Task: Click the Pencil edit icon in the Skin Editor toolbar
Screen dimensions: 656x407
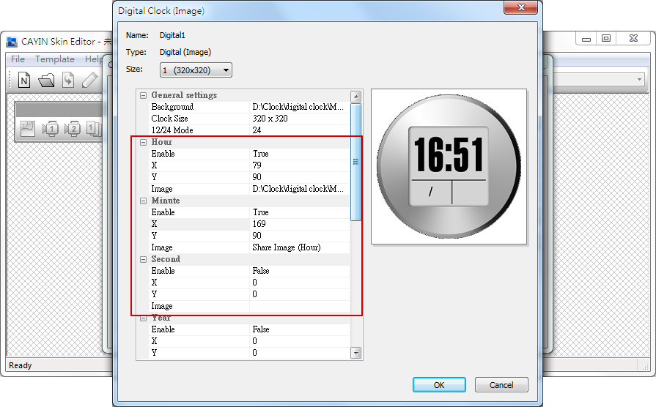Action: [x=89, y=80]
